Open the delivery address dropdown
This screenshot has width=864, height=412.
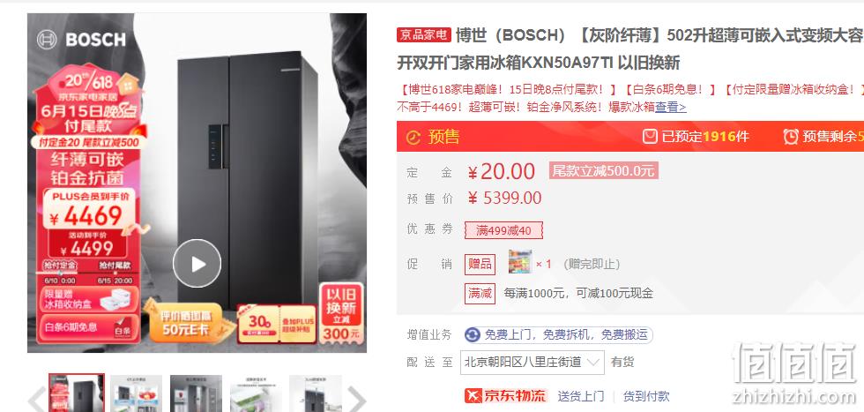click(x=533, y=363)
